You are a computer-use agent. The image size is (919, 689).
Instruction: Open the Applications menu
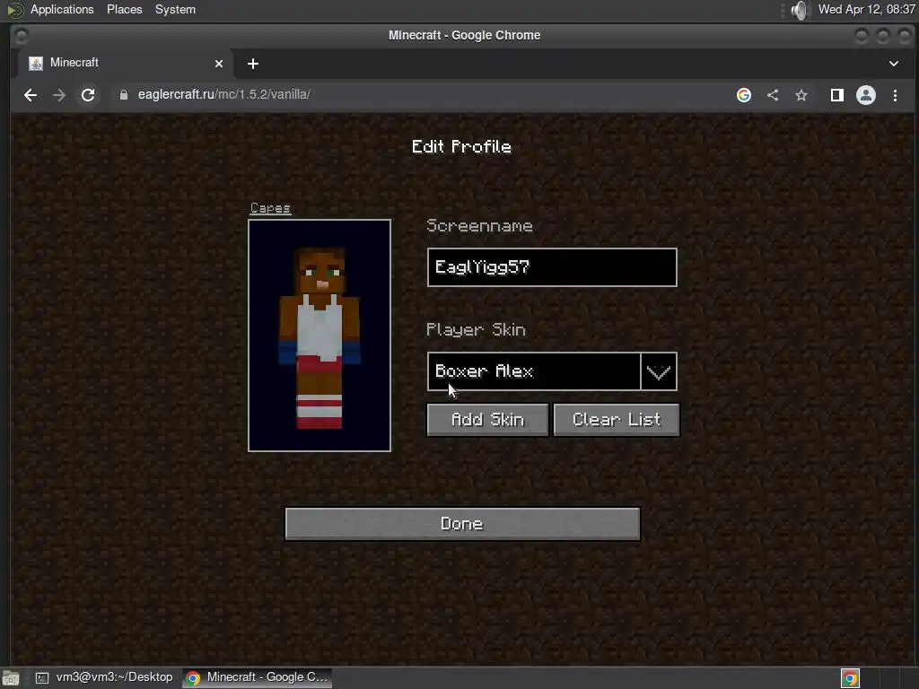(62, 9)
